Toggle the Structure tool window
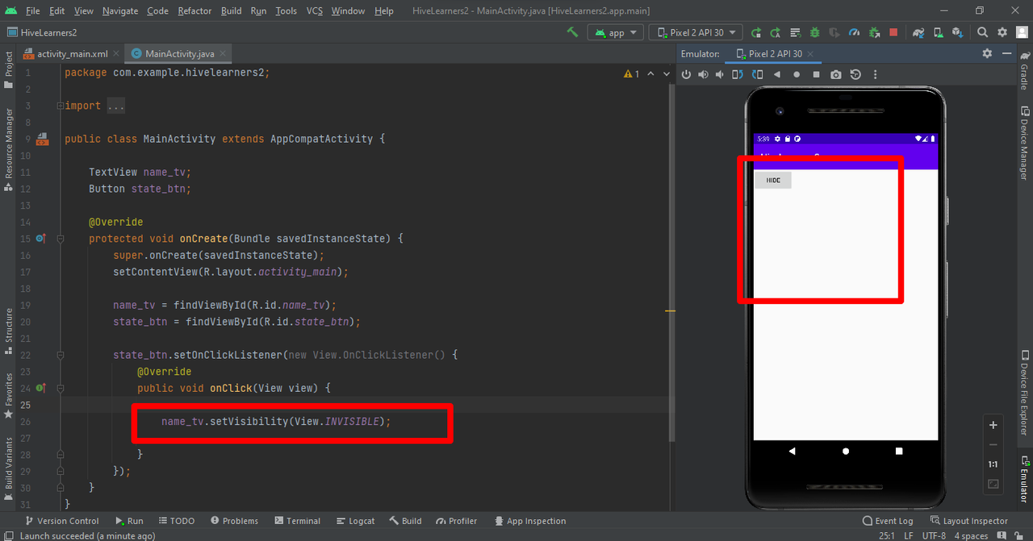This screenshot has width=1033, height=541. click(x=9, y=331)
